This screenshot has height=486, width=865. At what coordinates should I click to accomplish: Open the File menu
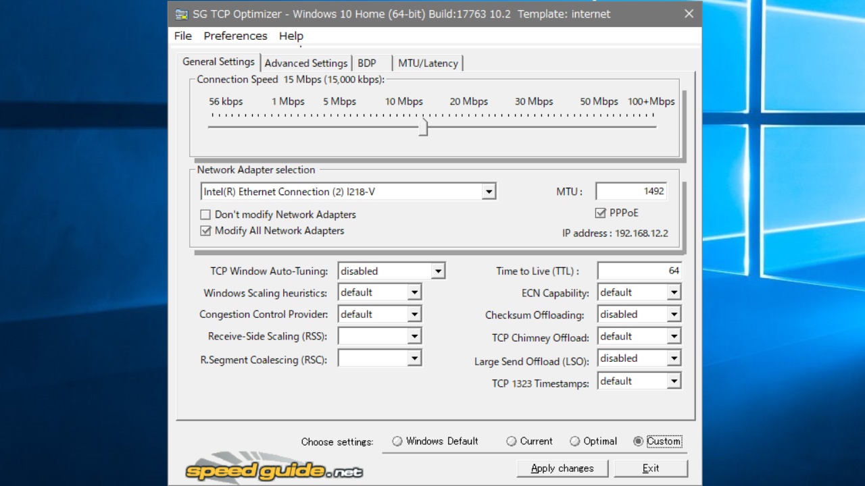click(183, 36)
